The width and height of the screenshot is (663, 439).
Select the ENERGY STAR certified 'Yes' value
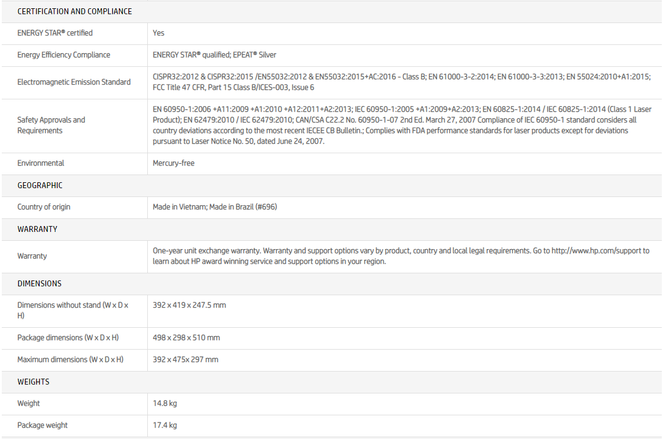click(159, 33)
